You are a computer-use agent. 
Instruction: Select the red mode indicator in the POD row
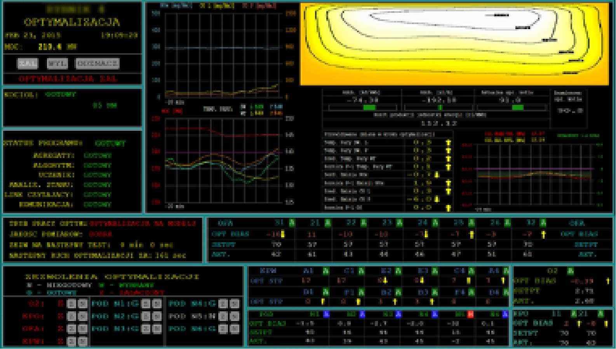[470, 314]
